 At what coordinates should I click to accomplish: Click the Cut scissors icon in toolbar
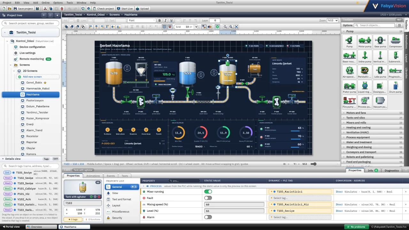click(x=45, y=9)
